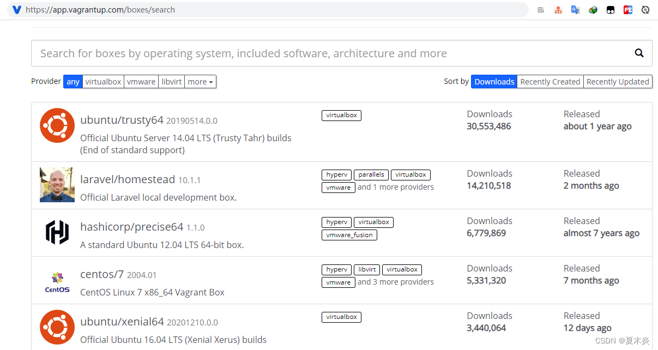Select the any provider filter

tap(73, 82)
